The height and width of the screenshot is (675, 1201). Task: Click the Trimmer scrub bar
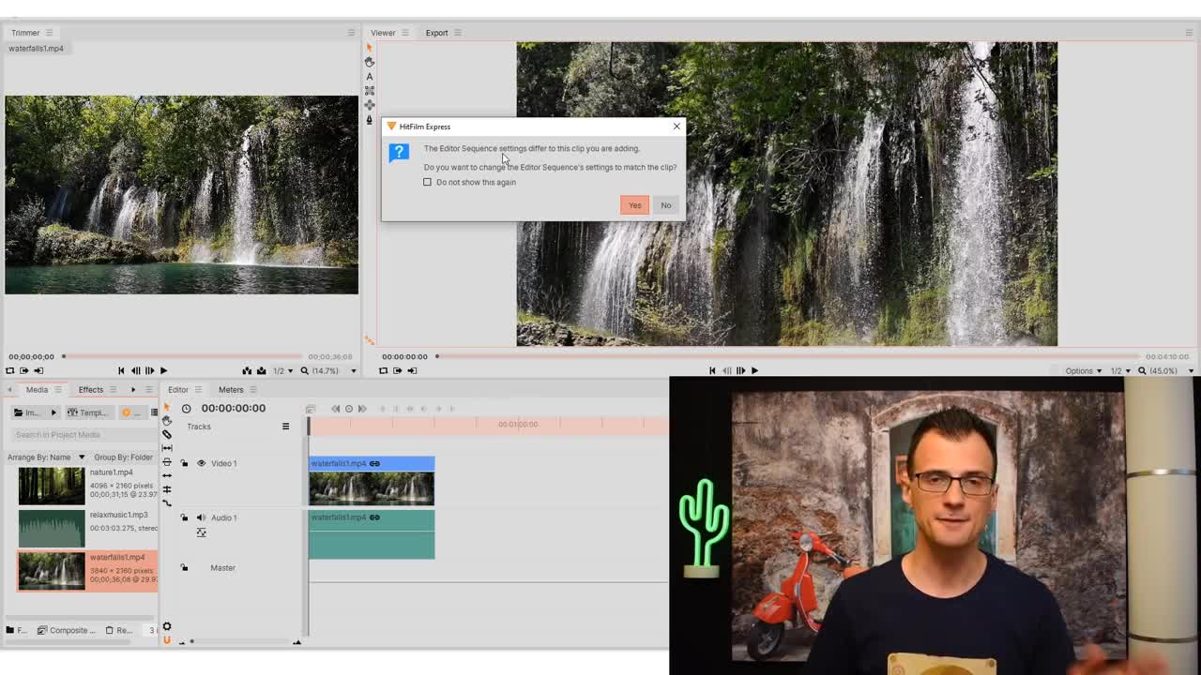[183, 356]
